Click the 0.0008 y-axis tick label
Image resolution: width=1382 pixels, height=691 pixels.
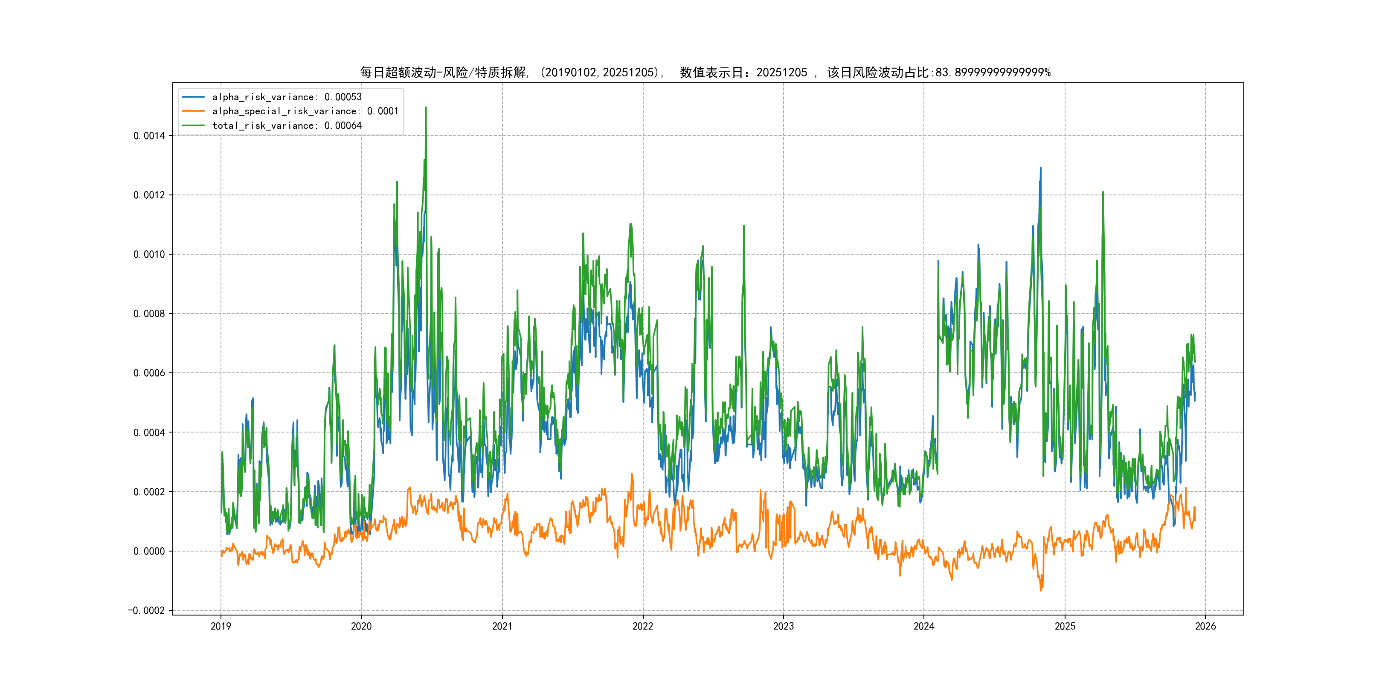pyautogui.click(x=149, y=314)
